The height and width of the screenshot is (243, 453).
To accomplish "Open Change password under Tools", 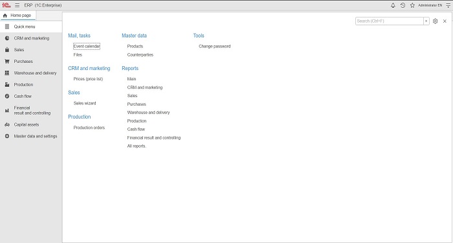I will 215,46.
